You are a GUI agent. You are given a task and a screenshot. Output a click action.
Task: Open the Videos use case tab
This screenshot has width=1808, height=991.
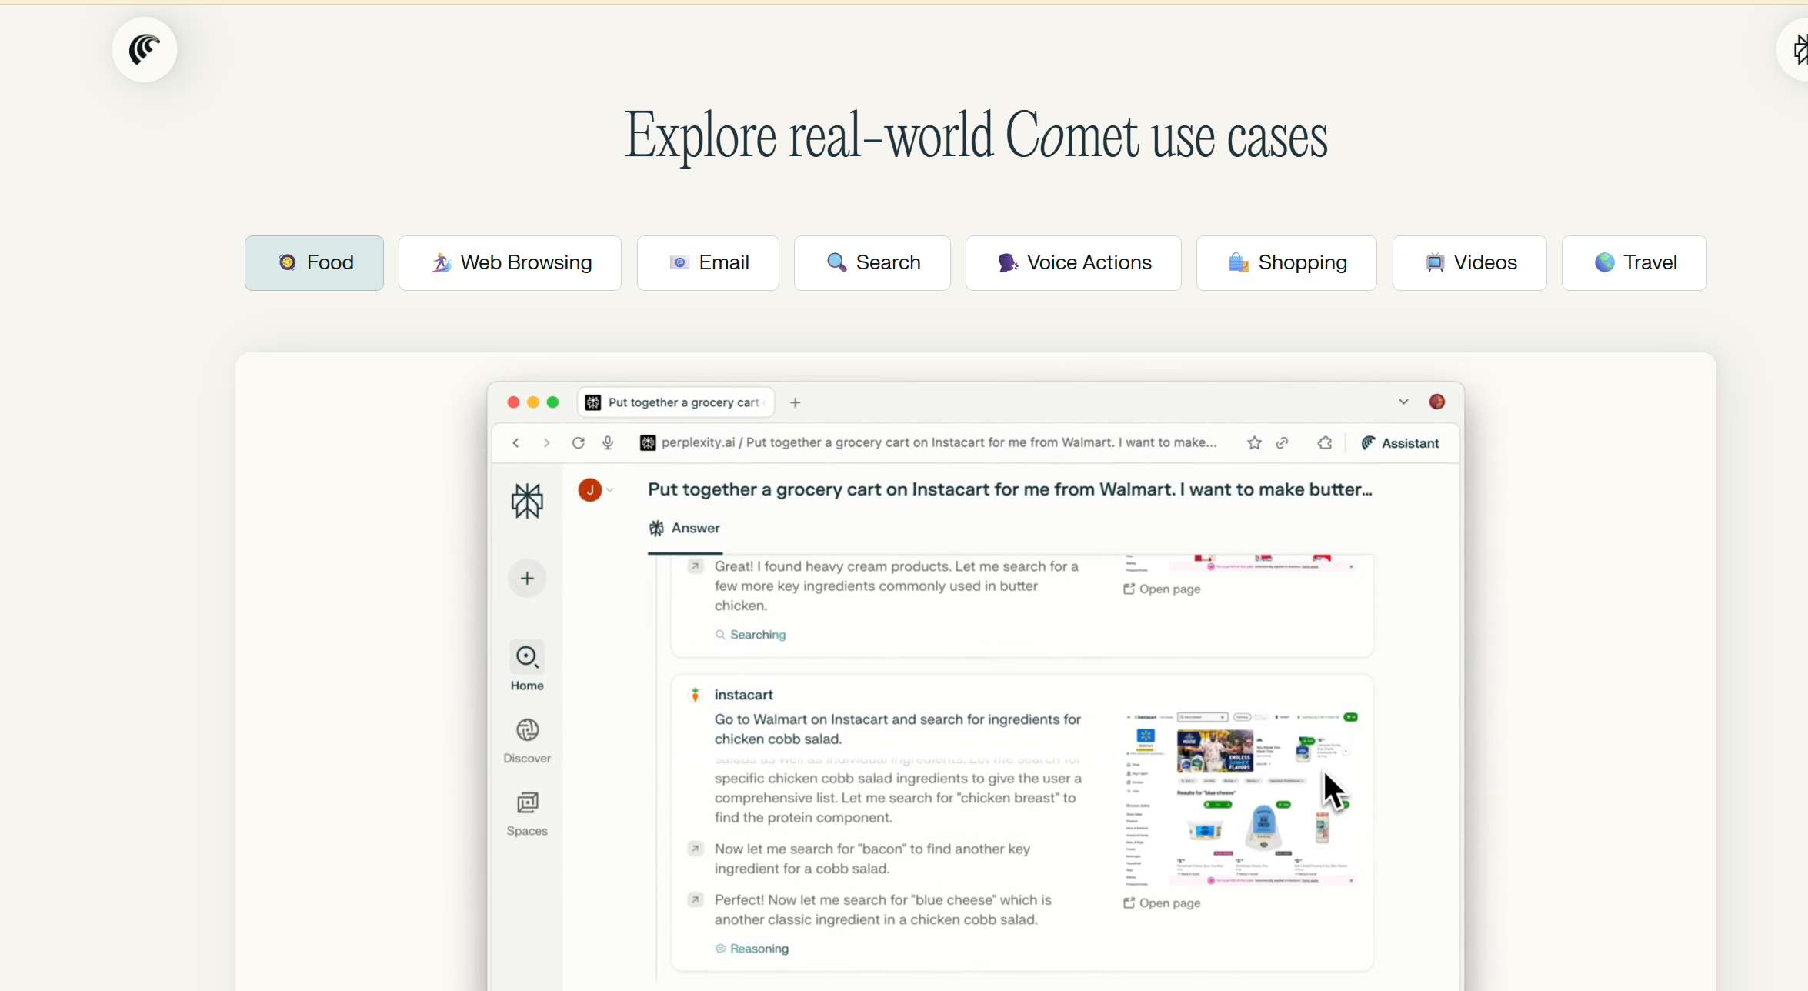1469,263
